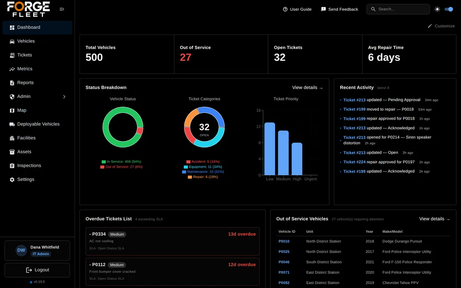Click the Total Vehicles 500 stat card
Image resolution: width=461 pixels, height=288 pixels.
pos(127,54)
